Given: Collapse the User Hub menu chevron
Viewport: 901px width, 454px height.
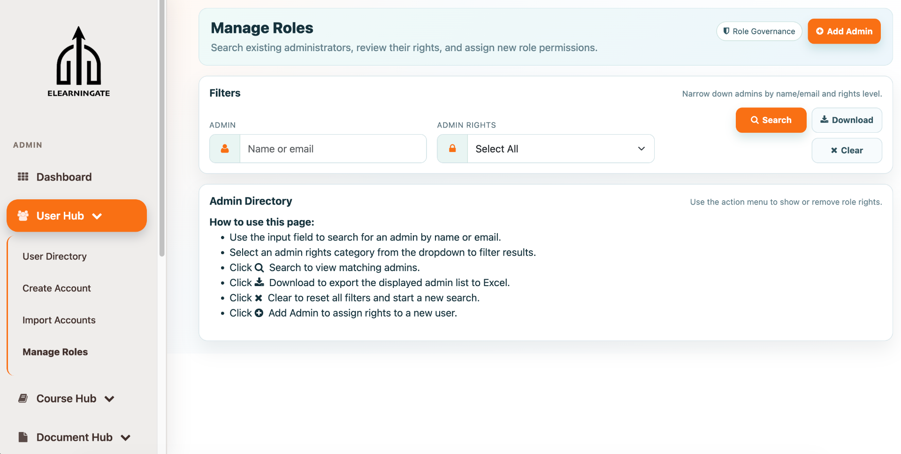Looking at the screenshot, I should [x=97, y=216].
